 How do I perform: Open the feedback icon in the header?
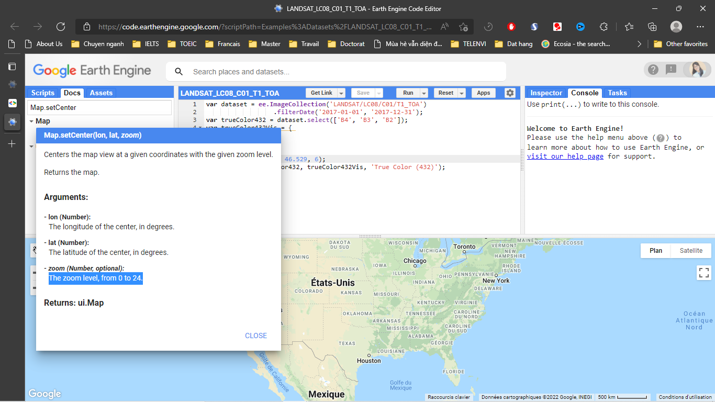(x=671, y=70)
